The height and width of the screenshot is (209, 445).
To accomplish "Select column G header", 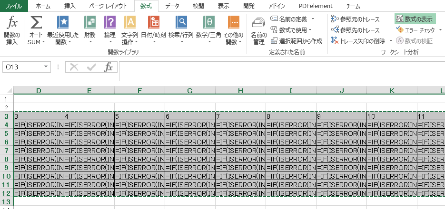I will coord(190,91).
